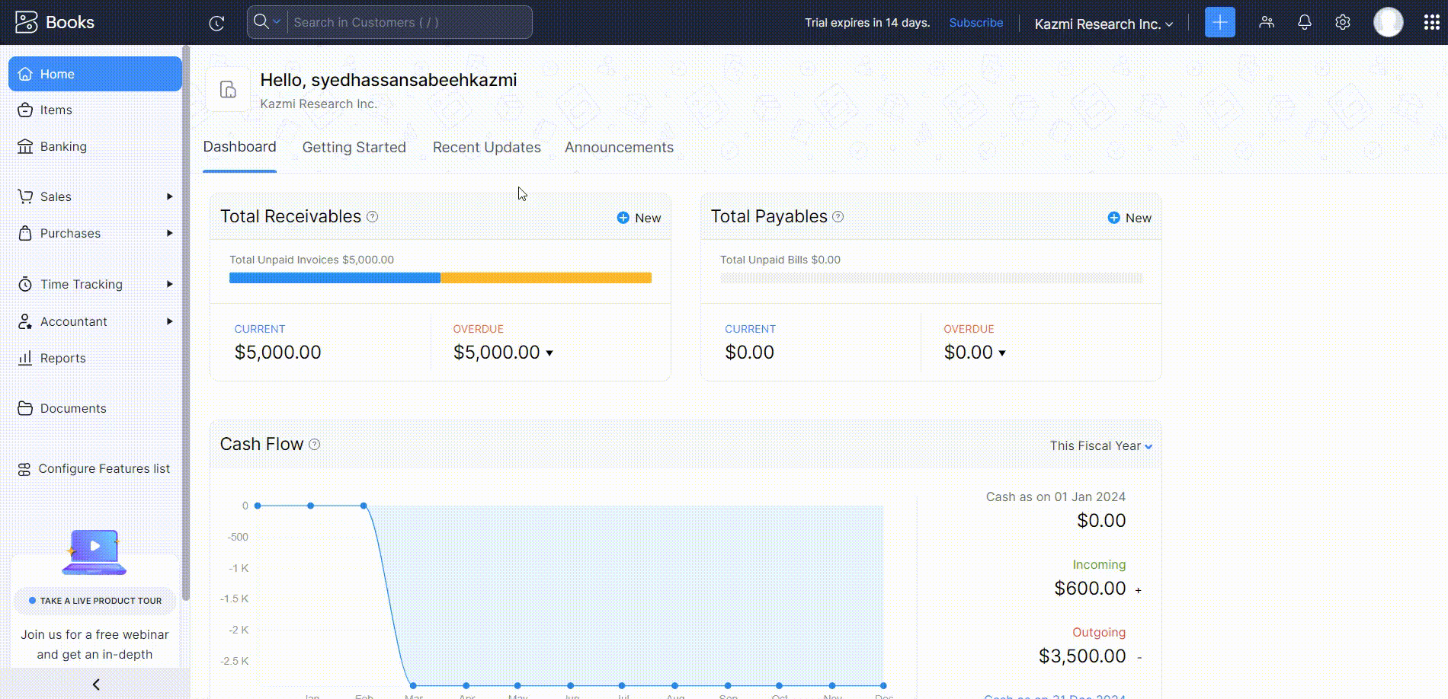Focus the Search in Customers field
The height and width of the screenshot is (699, 1448).
point(410,22)
